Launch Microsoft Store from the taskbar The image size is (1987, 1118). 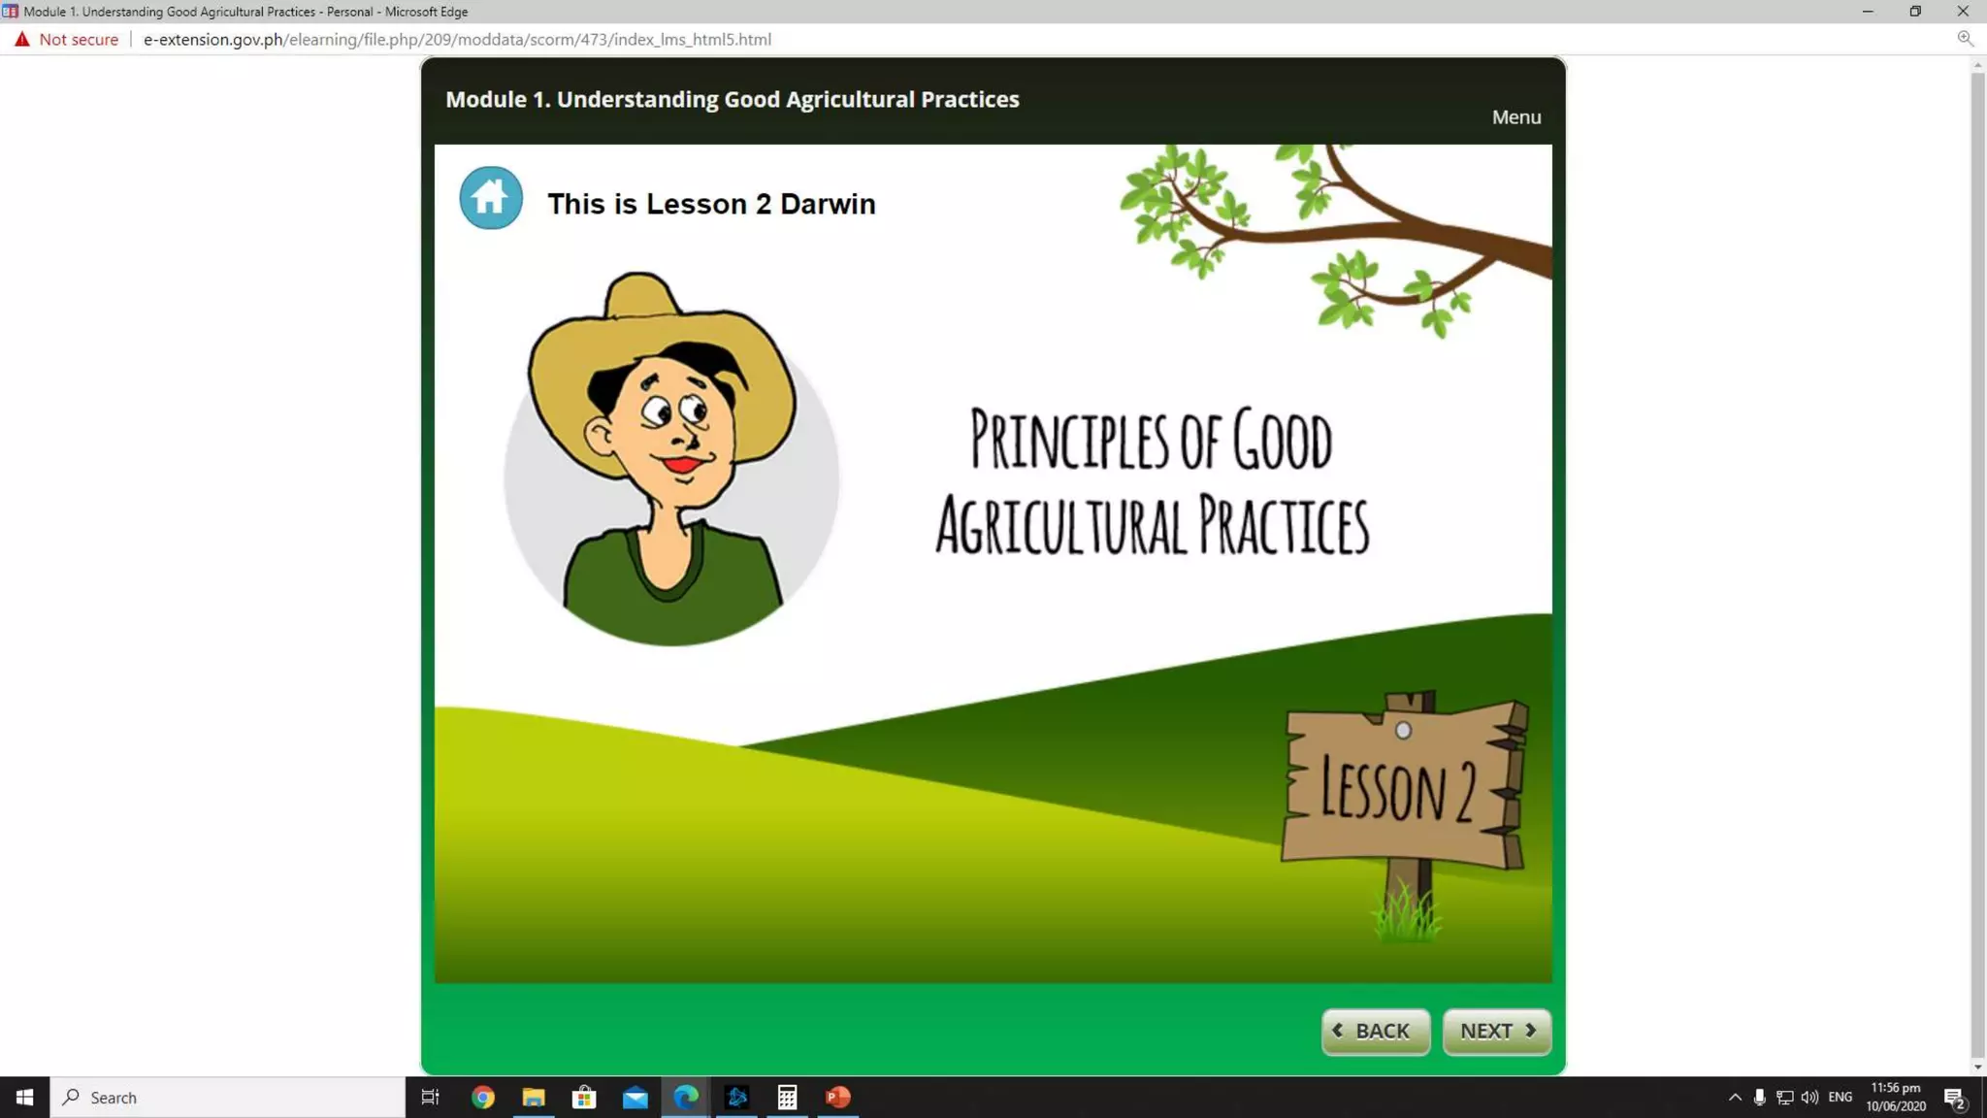pyautogui.click(x=584, y=1098)
